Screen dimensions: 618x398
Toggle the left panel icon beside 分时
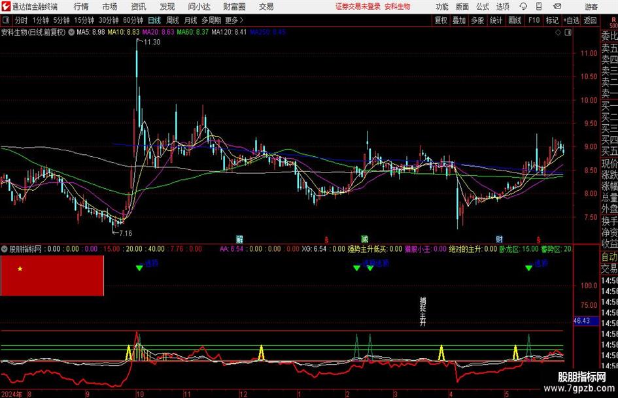(x=6, y=20)
